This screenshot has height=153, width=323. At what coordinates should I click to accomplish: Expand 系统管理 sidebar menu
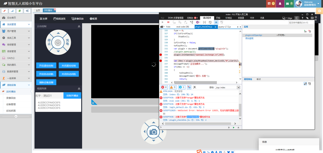click(x=16, y=24)
